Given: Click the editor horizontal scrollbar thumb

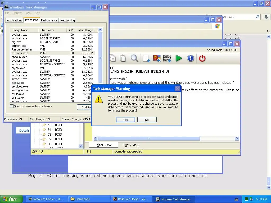Looking at the screenshot, I should point(149,139).
